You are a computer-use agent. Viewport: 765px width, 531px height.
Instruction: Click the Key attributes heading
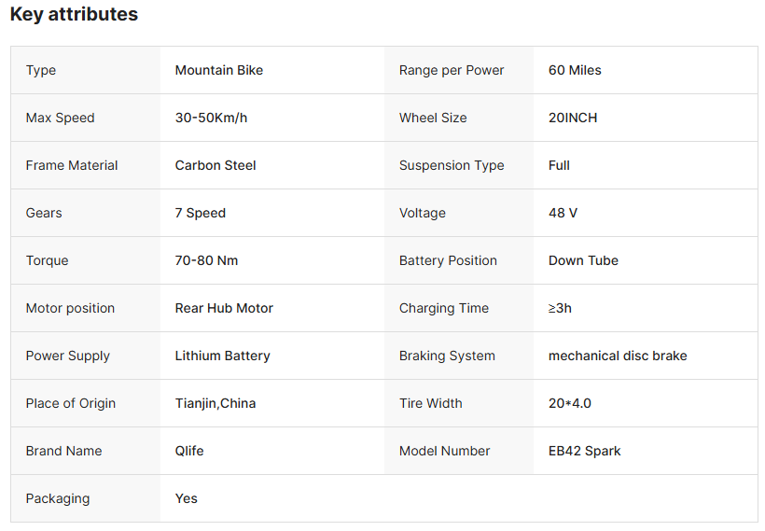(74, 15)
